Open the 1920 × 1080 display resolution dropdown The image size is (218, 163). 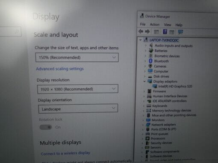pos(78,89)
